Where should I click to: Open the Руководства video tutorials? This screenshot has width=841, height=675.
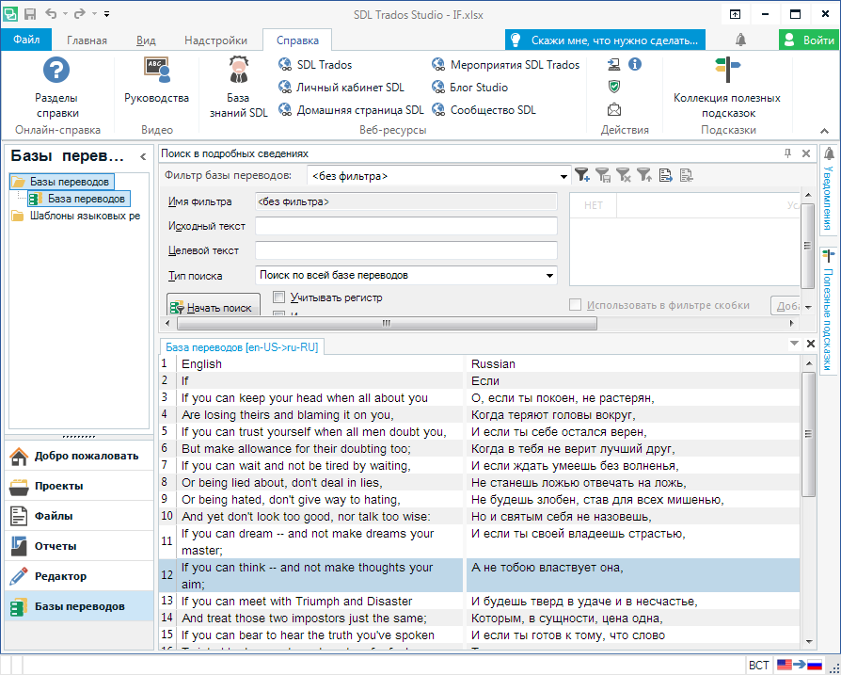(x=156, y=80)
